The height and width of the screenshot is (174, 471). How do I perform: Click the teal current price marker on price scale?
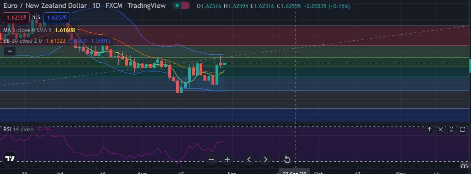470,66
